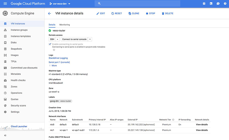Click the Health checks sidebar icon
The width and height of the screenshot is (229, 140).
5,80
